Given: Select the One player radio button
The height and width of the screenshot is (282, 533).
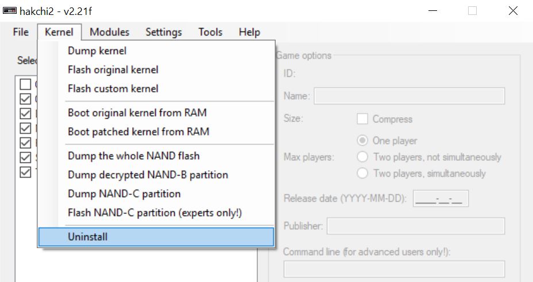Looking at the screenshot, I should pos(362,140).
